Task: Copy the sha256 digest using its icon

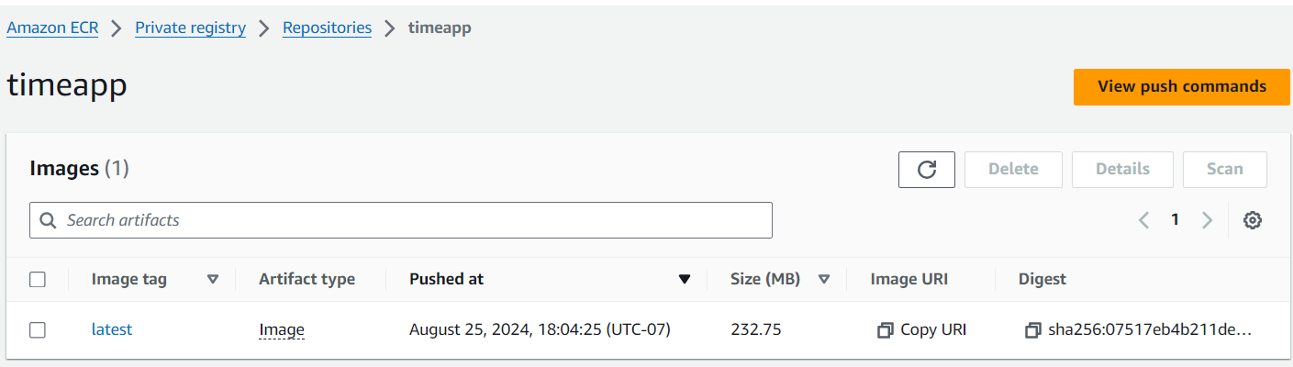Action: tap(1033, 330)
